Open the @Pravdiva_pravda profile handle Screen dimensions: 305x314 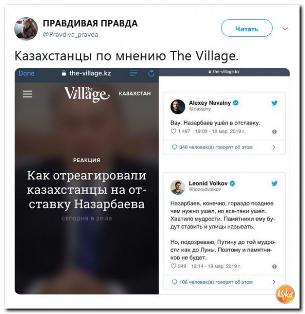[70, 35]
